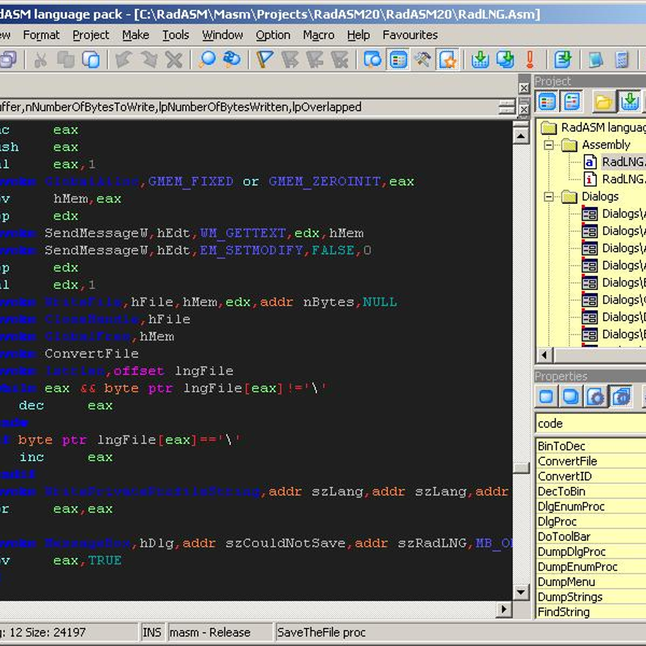The width and height of the screenshot is (646, 646).
Task: Click the hammer and wrench tools icon
Action: tap(423, 59)
